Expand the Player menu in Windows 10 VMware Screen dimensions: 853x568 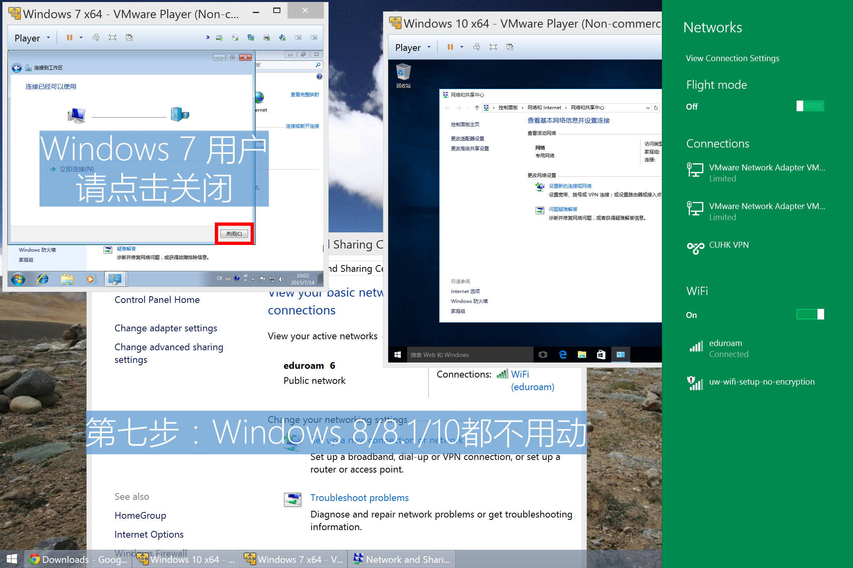(x=413, y=47)
